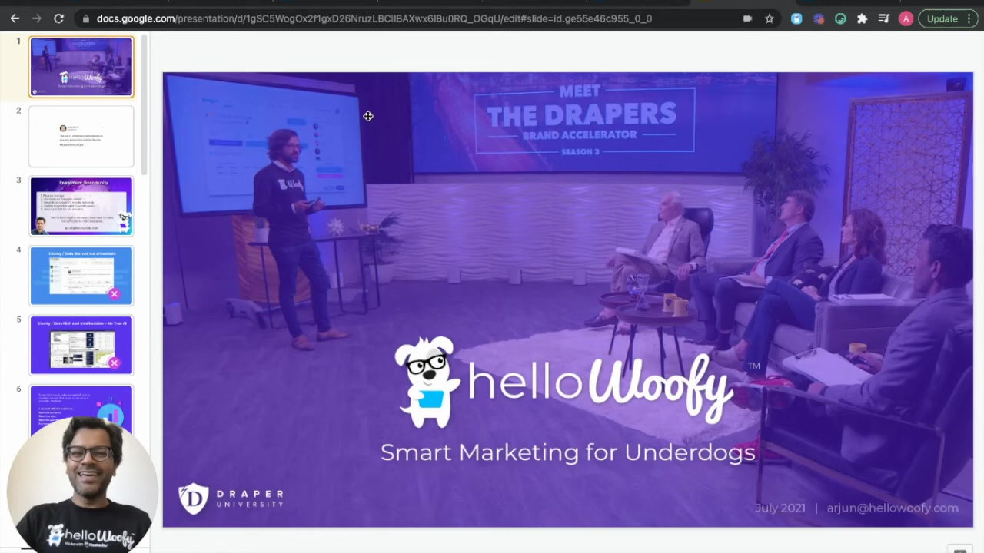Image resolution: width=984 pixels, height=553 pixels.
Task: Click the media playlist extension icon
Action: pyautogui.click(x=883, y=18)
